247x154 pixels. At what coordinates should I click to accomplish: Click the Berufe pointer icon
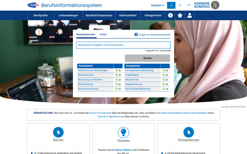point(58,132)
